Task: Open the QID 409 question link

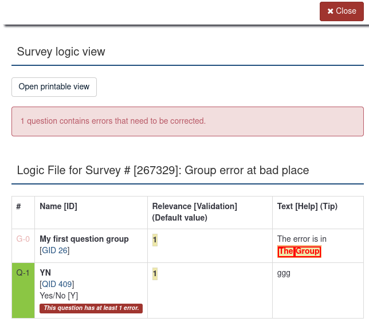Action: [x=57, y=284]
